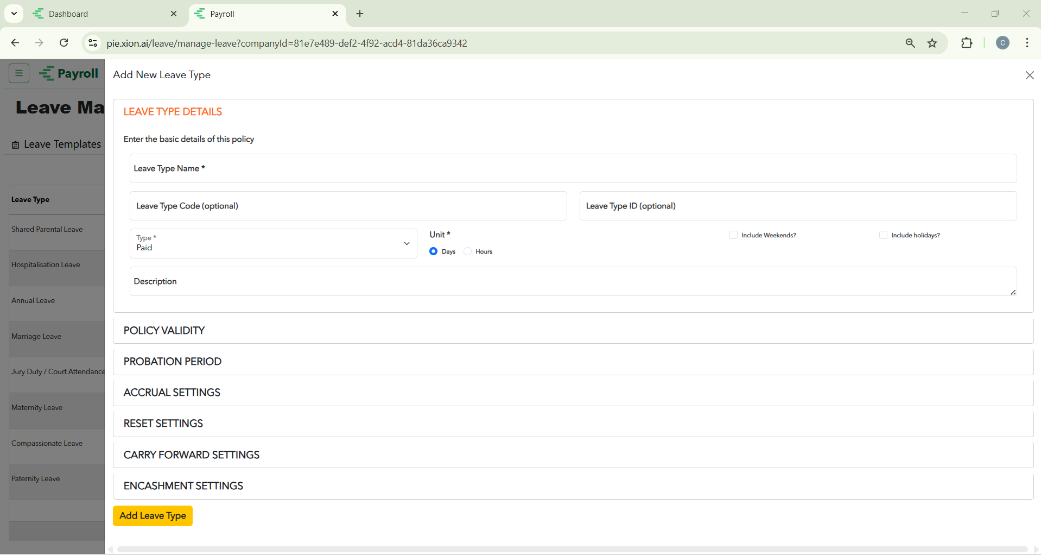Open the new tab plus icon

pyautogui.click(x=360, y=14)
